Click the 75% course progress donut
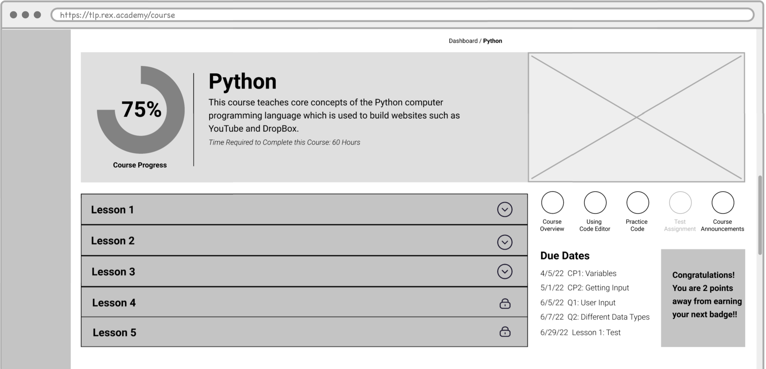 [141, 110]
